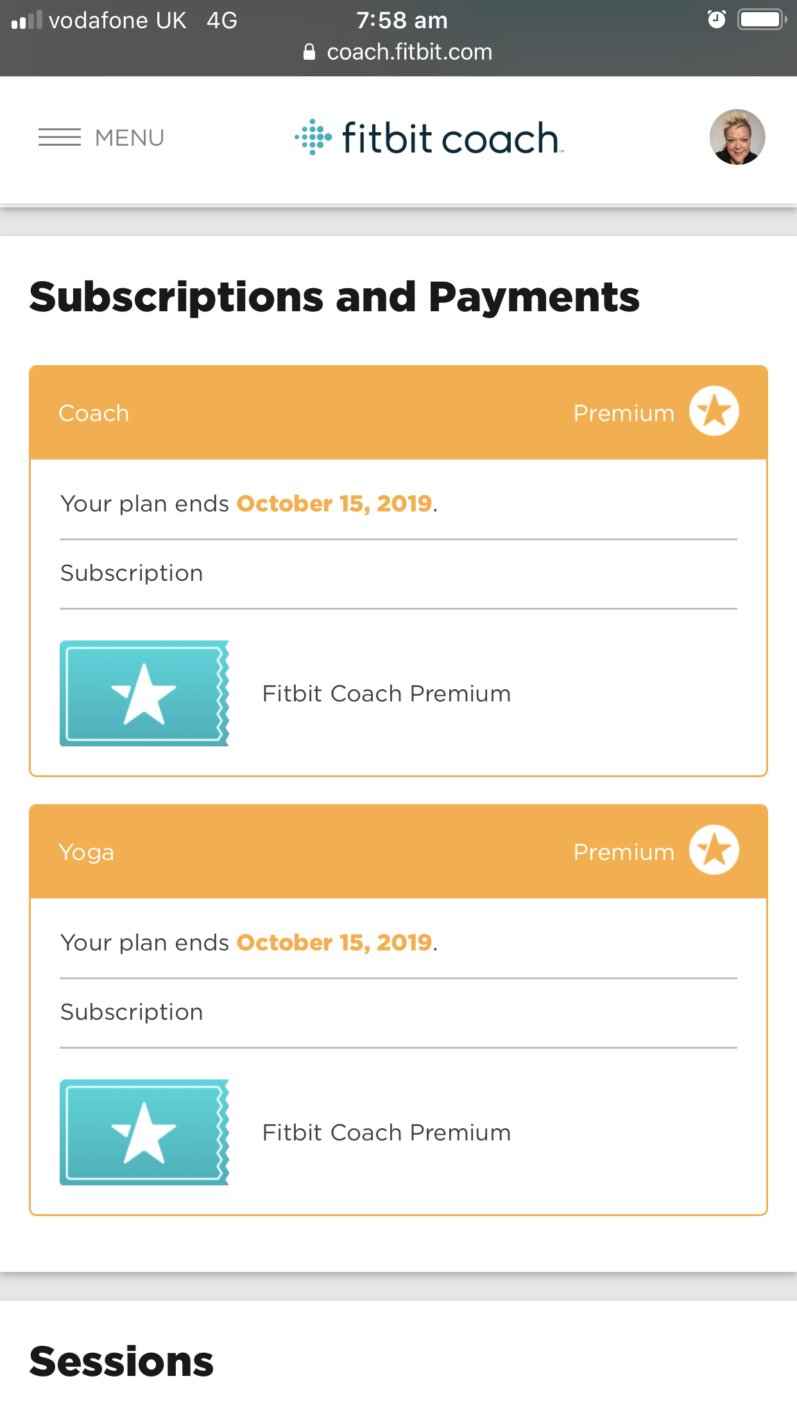Tap the MENU label
The image size is (797, 1417).
click(130, 138)
